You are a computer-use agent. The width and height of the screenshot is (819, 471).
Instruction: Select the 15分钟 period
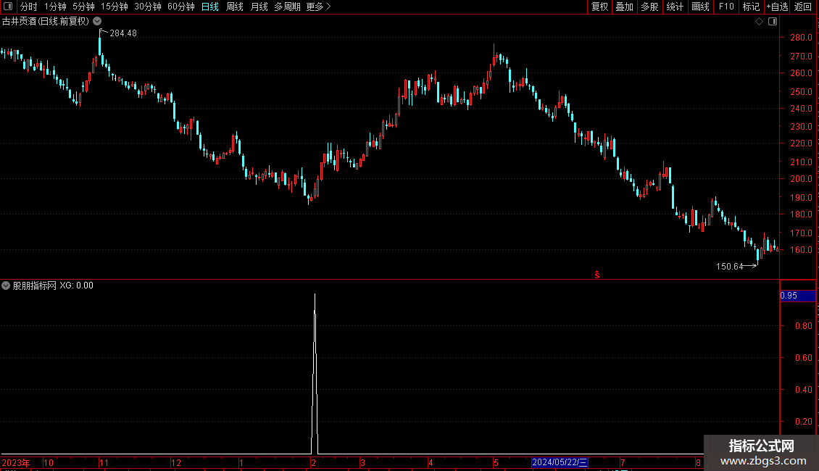click(115, 7)
